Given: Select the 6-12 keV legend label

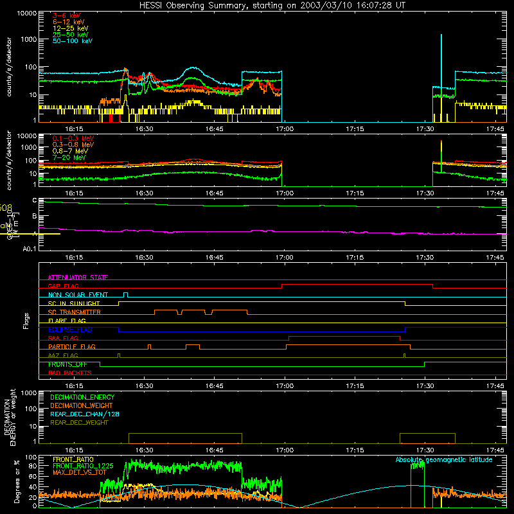Looking at the screenshot, I should [x=69, y=22].
